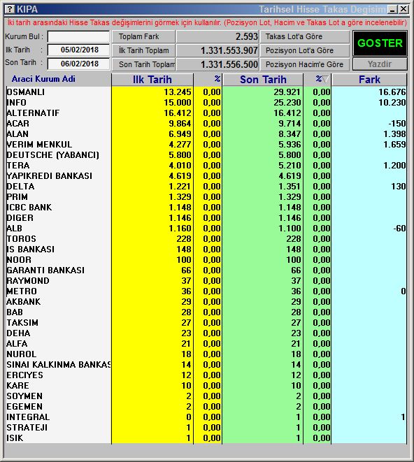Click ACAR Fark value -150

[397, 124]
